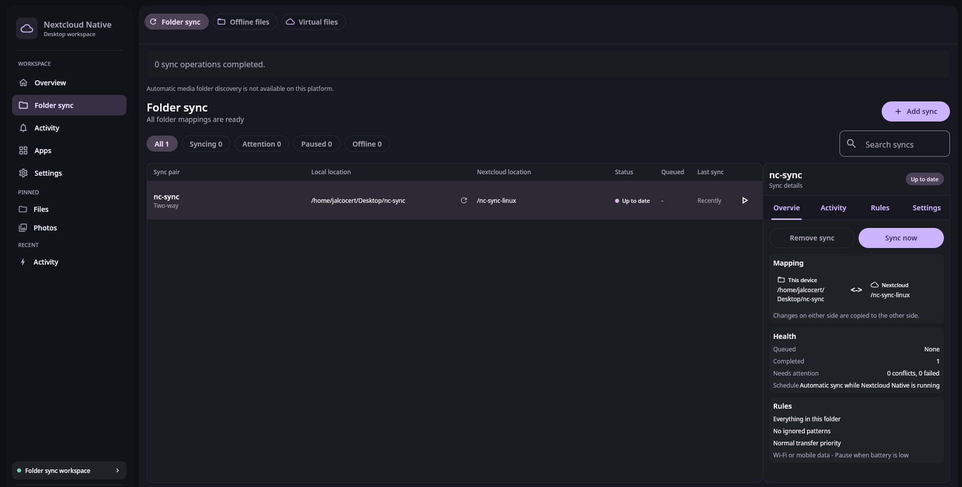Click the Recently last sync cell
This screenshot has height=487, width=962.
click(709, 200)
